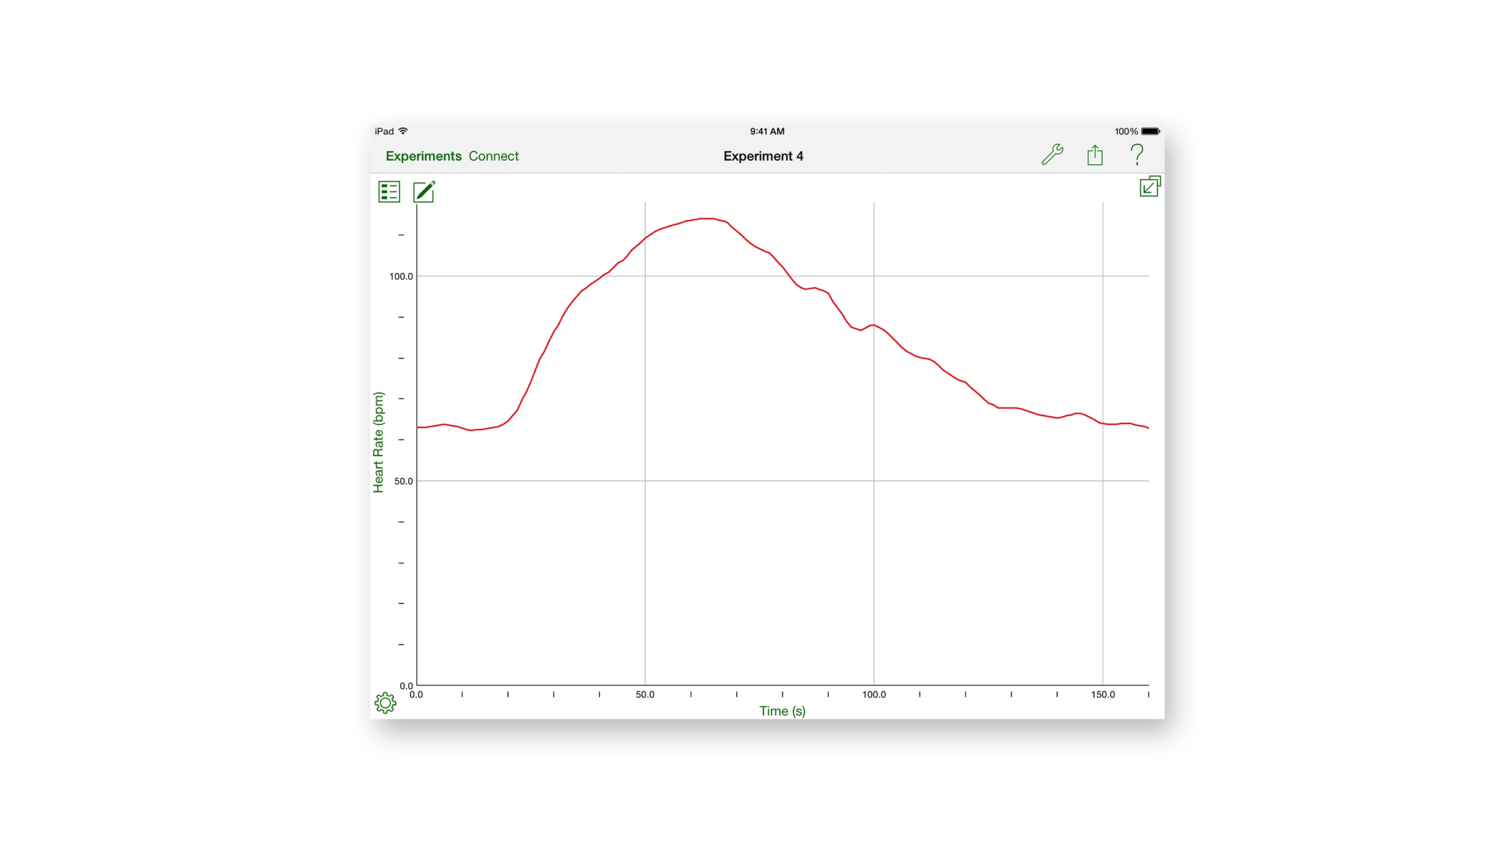Open the graph settings gear icon
The height and width of the screenshot is (846, 1504).
coord(385,703)
